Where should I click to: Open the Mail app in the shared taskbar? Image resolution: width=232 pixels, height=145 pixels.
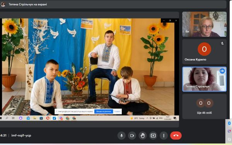[x=28, y=118]
